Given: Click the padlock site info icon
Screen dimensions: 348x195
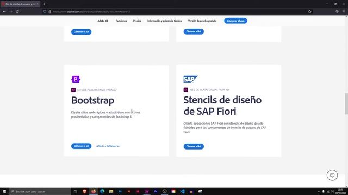Looking at the screenshot, I should pyautogui.click(x=49, y=11).
